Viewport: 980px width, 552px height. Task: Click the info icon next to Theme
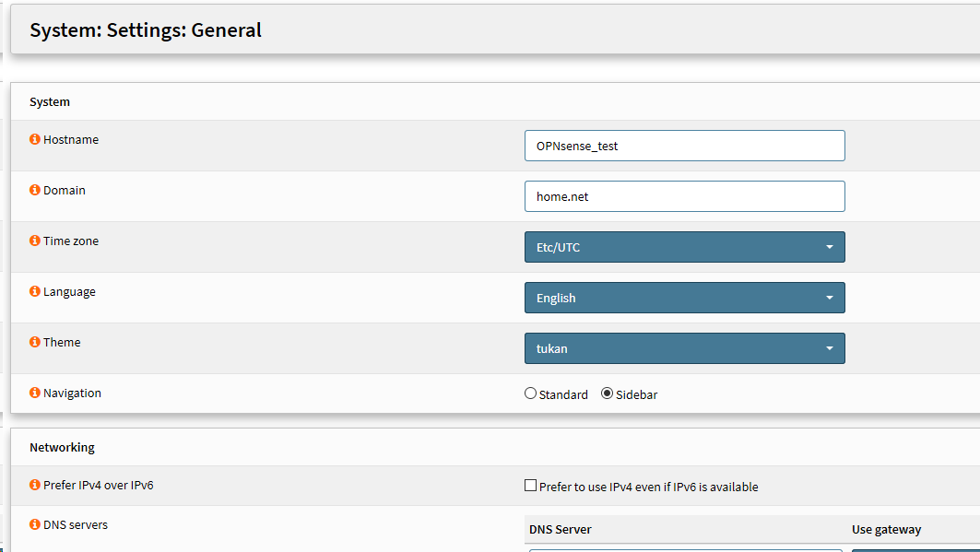(x=35, y=343)
